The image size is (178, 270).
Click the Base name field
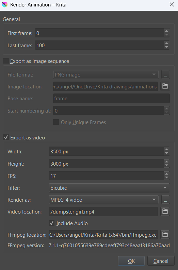(111, 98)
